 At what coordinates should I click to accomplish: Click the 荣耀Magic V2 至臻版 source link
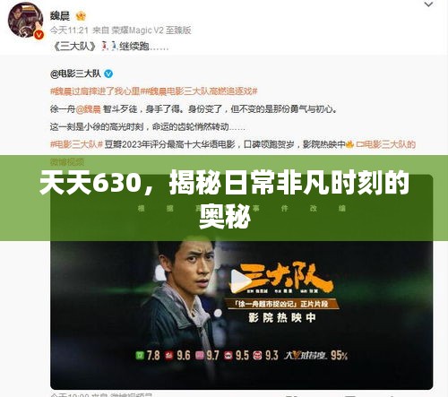tap(151, 30)
